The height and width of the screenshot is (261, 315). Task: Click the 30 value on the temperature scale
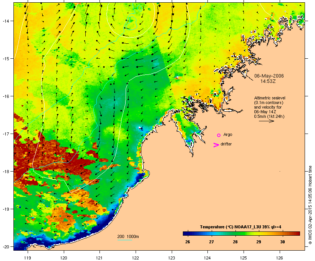(x=282, y=242)
